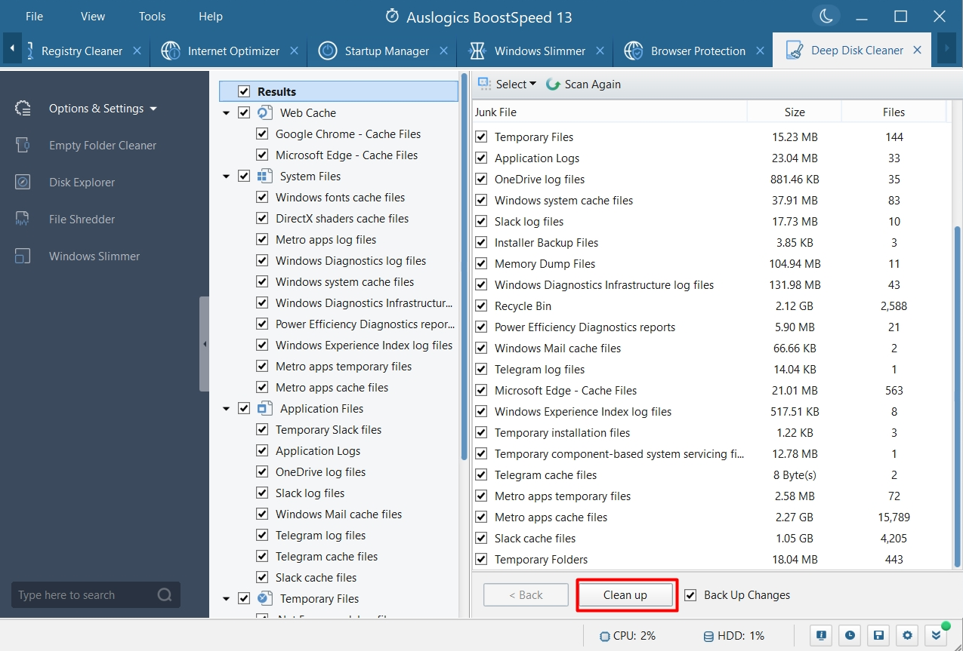The height and width of the screenshot is (651, 963).
Task: Click the Internet Optimizer globe tab icon
Action: (x=171, y=51)
